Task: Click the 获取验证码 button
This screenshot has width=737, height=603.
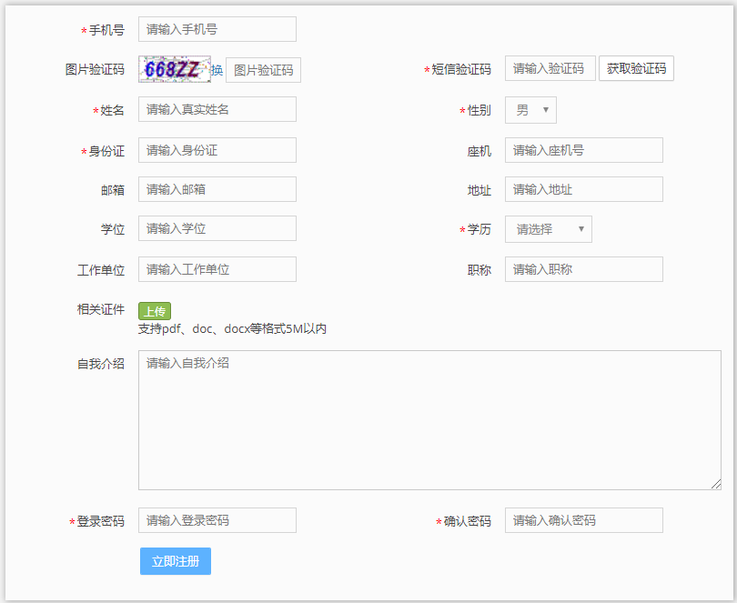Action: [636, 68]
